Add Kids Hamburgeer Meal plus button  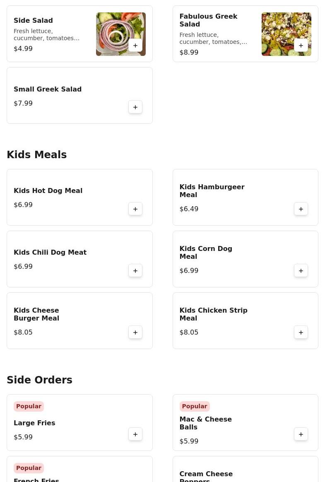click(301, 209)
